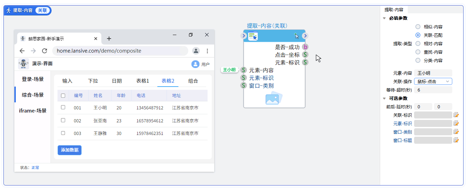The height and width of the screenshot is (190, 467).
Task: Click the 元素-标识 link label in 可选参数
Action: [x=402, y=123]
